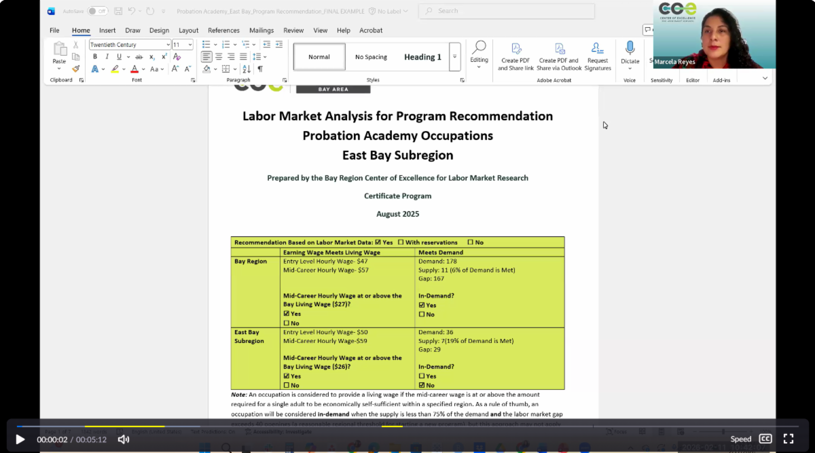Click the Redo icon in title bar
This screenshot has height=453, width=815.
[150, 11]
